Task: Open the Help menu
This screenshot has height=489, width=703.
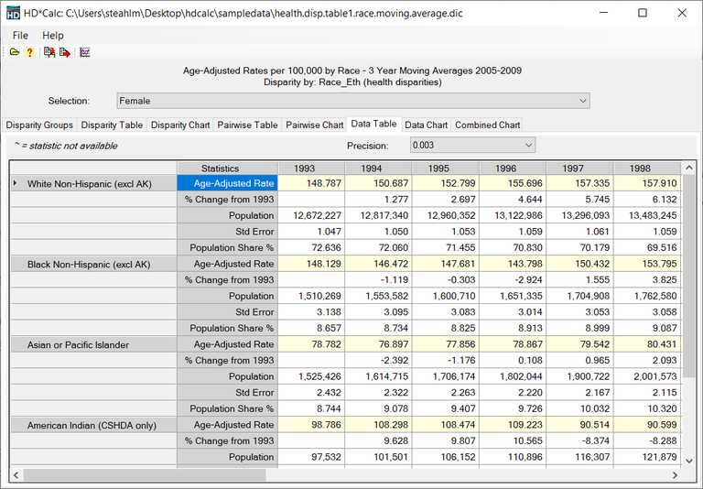Action: coord(53,35)
